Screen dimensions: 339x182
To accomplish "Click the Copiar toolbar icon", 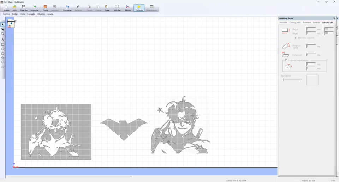I will coord(98,8).
